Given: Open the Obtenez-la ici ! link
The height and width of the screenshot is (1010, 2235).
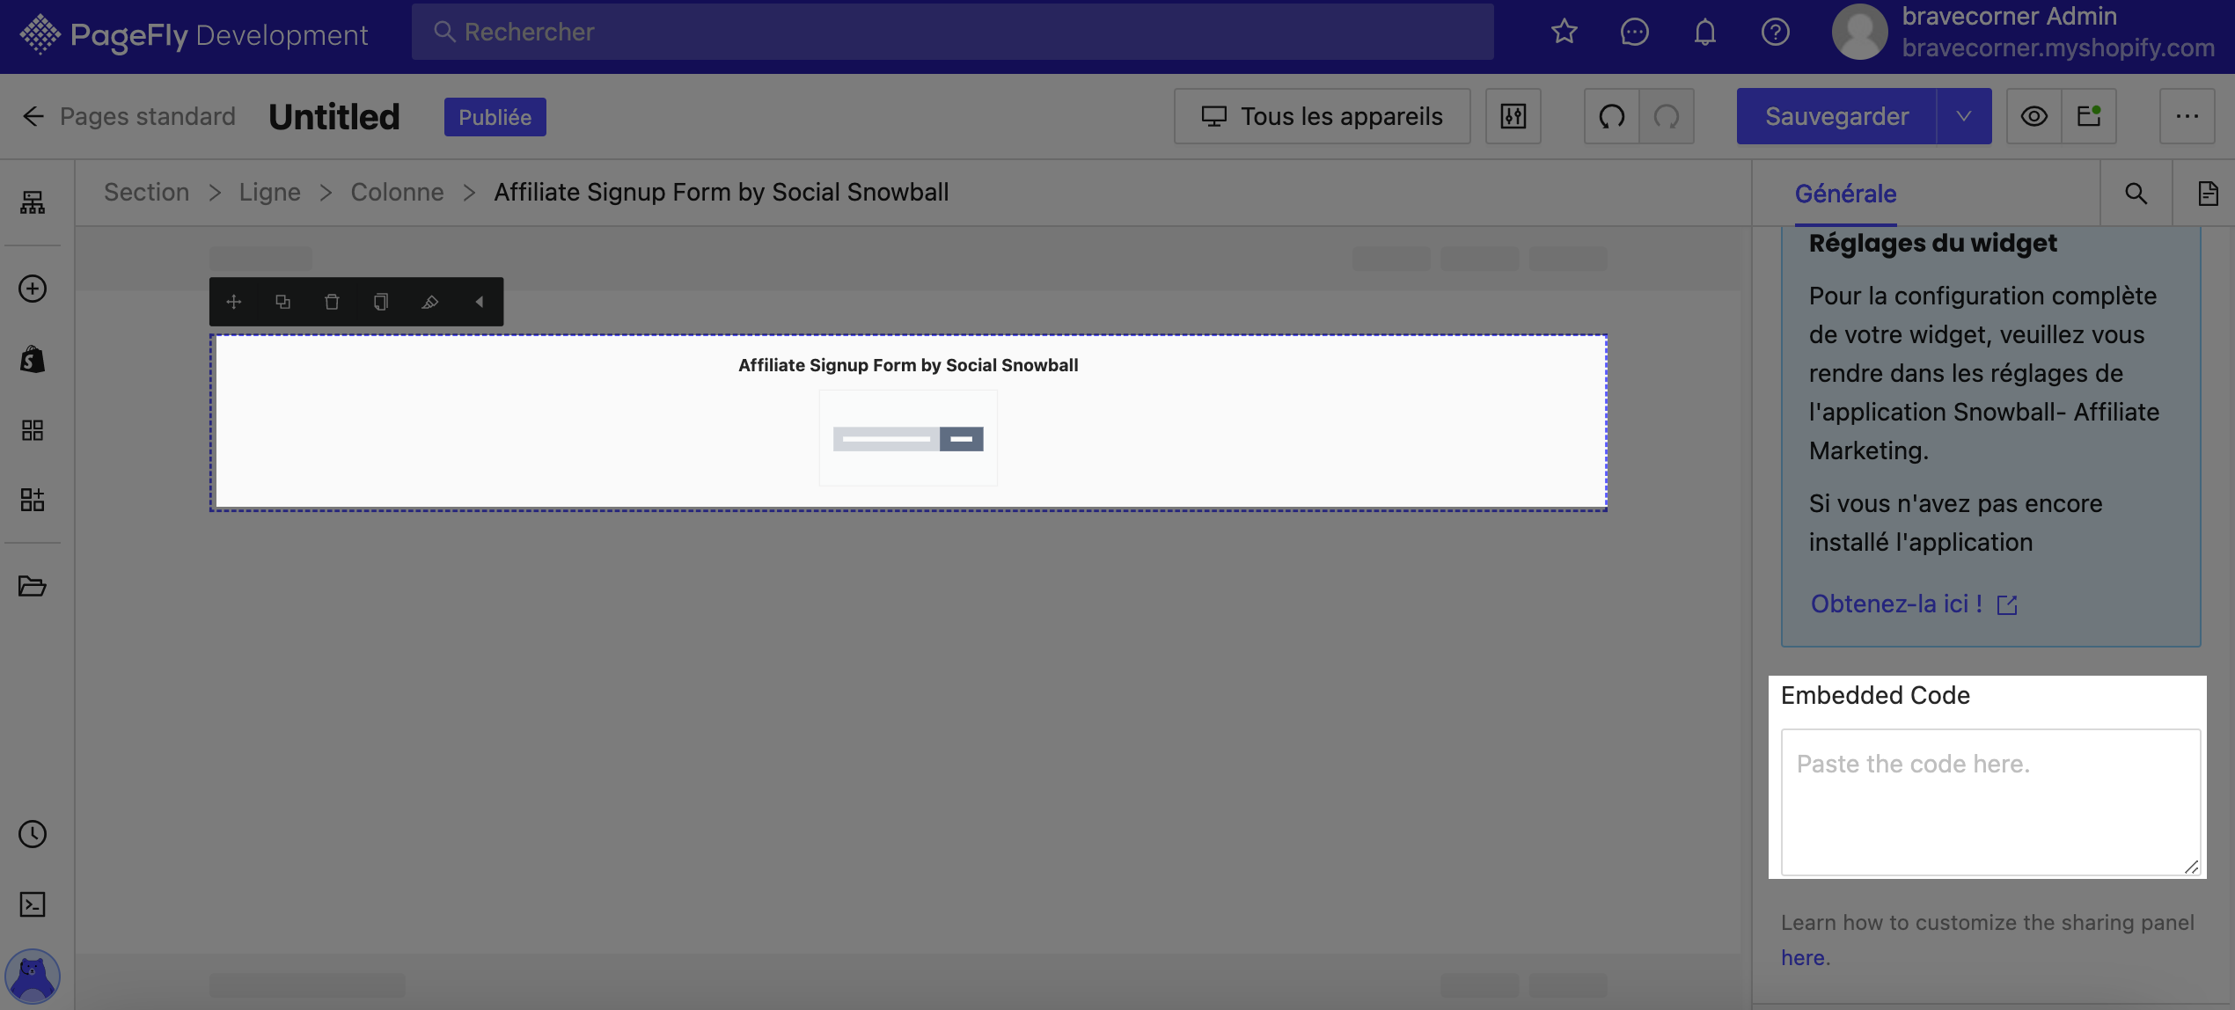Looking at the screenshot, I should [1914, 604].
